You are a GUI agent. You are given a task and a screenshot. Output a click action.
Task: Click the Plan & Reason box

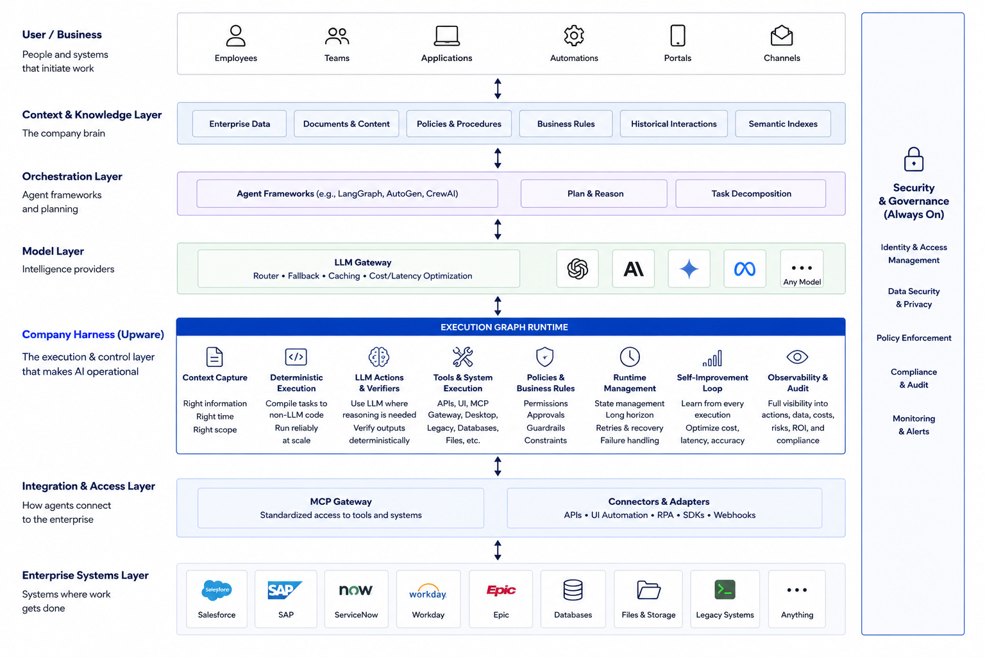click(594, 194)
